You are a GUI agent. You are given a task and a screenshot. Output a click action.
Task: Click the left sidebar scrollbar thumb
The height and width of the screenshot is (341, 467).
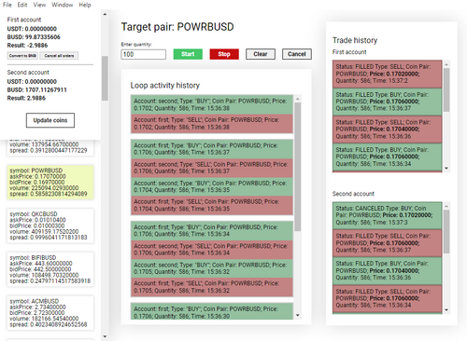click(x=105, y=78)
